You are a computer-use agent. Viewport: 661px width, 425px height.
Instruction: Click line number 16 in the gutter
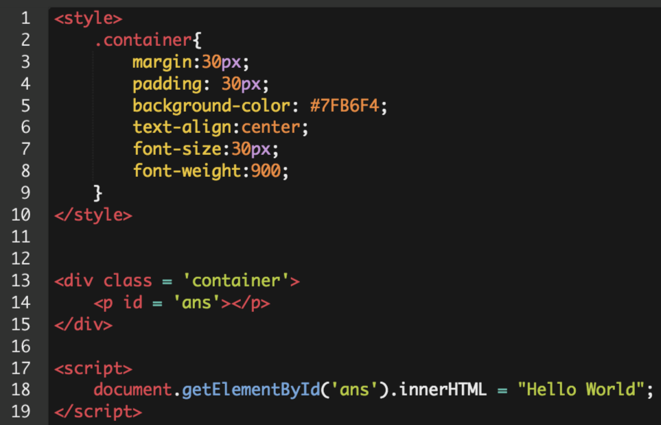[x=21, y=346]
